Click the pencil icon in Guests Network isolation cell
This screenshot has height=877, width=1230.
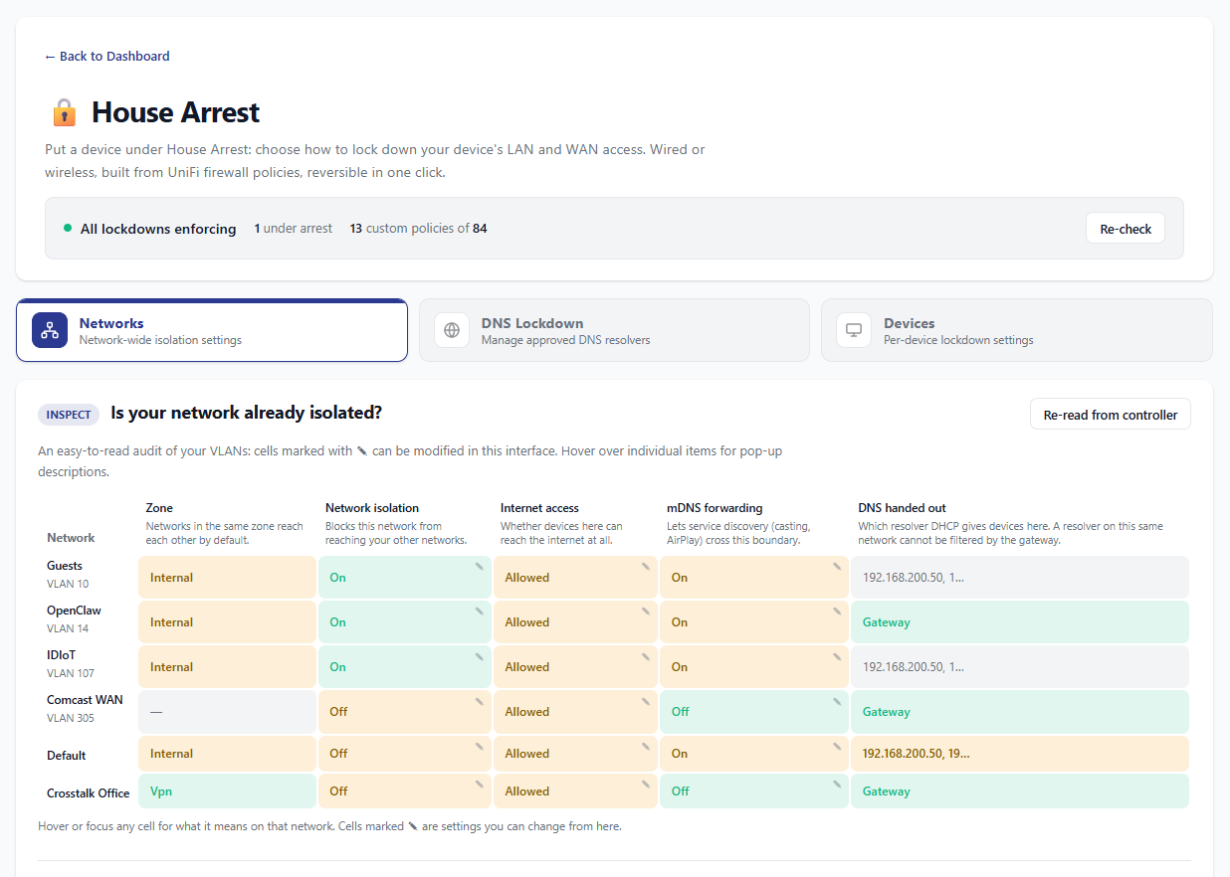pyautogui.click(x=479, y=567)
